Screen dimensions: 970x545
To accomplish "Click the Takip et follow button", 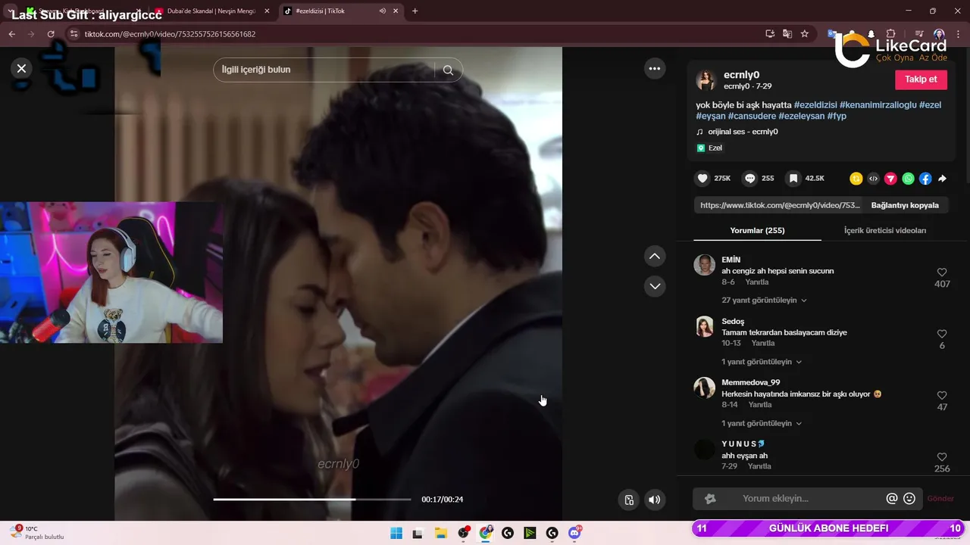I will coord(921,79).
